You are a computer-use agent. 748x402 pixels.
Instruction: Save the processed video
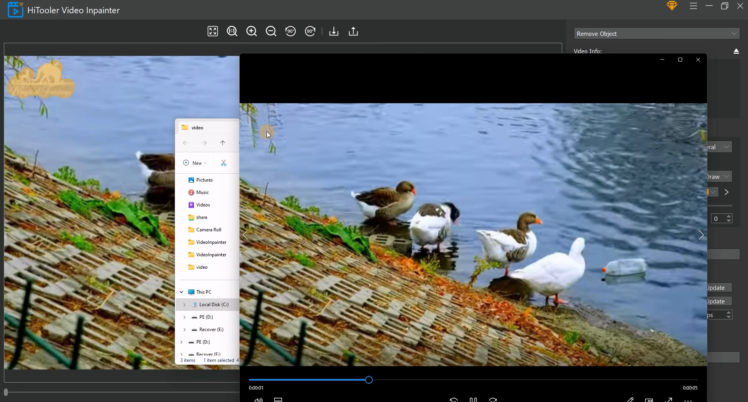(334, 31)
